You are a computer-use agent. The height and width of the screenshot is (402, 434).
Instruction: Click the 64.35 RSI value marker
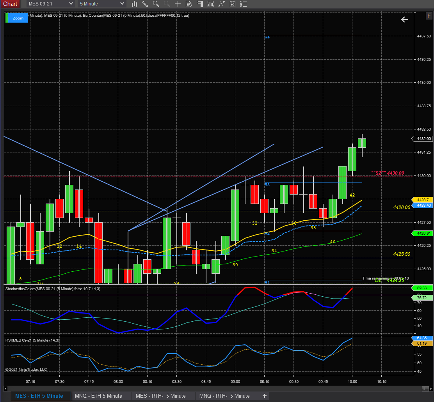tap(423, 338)
